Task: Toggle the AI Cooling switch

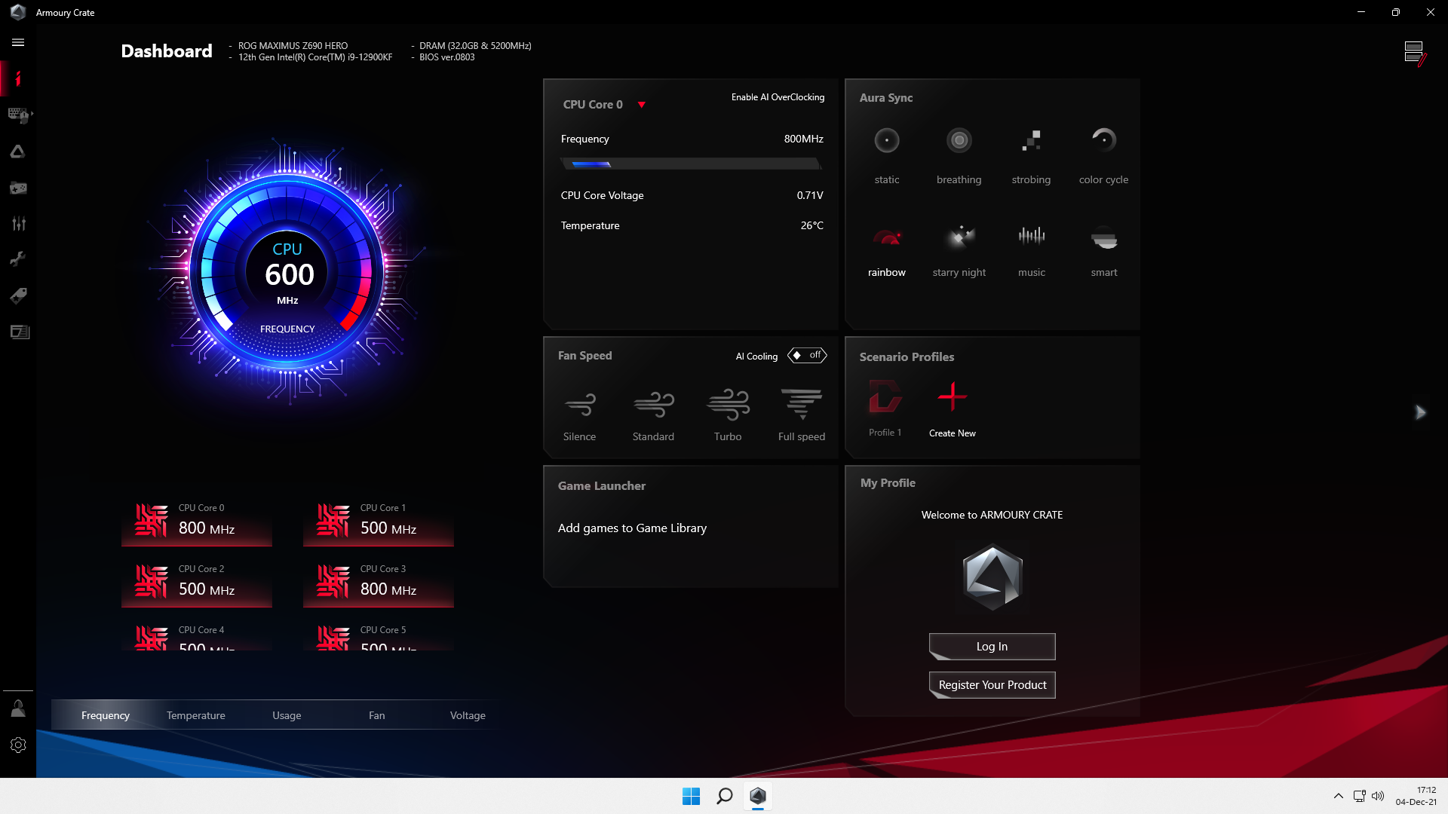Action: 807,355
